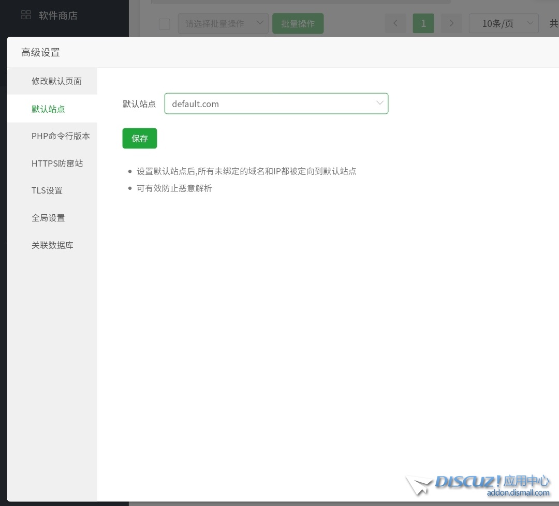
Task: Select the 默认站点 tab
Action: pos(52,109)
